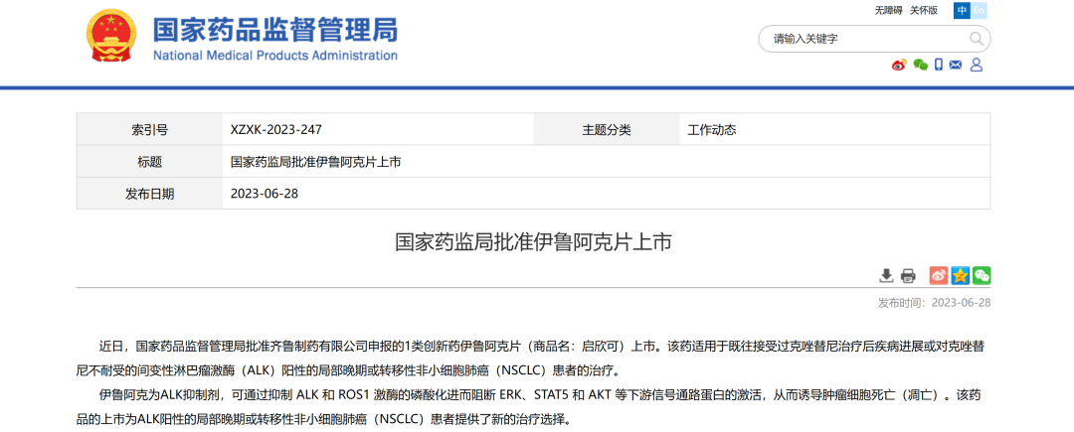Click the 国家药品监督管理局 site title
This screenshot has height=432, width=1074.
point(274,30)
